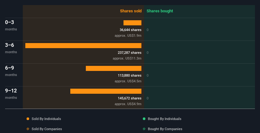Click the Shares bought column header
The height and width of the screenshot is (133, 260).
coord(160,11)
